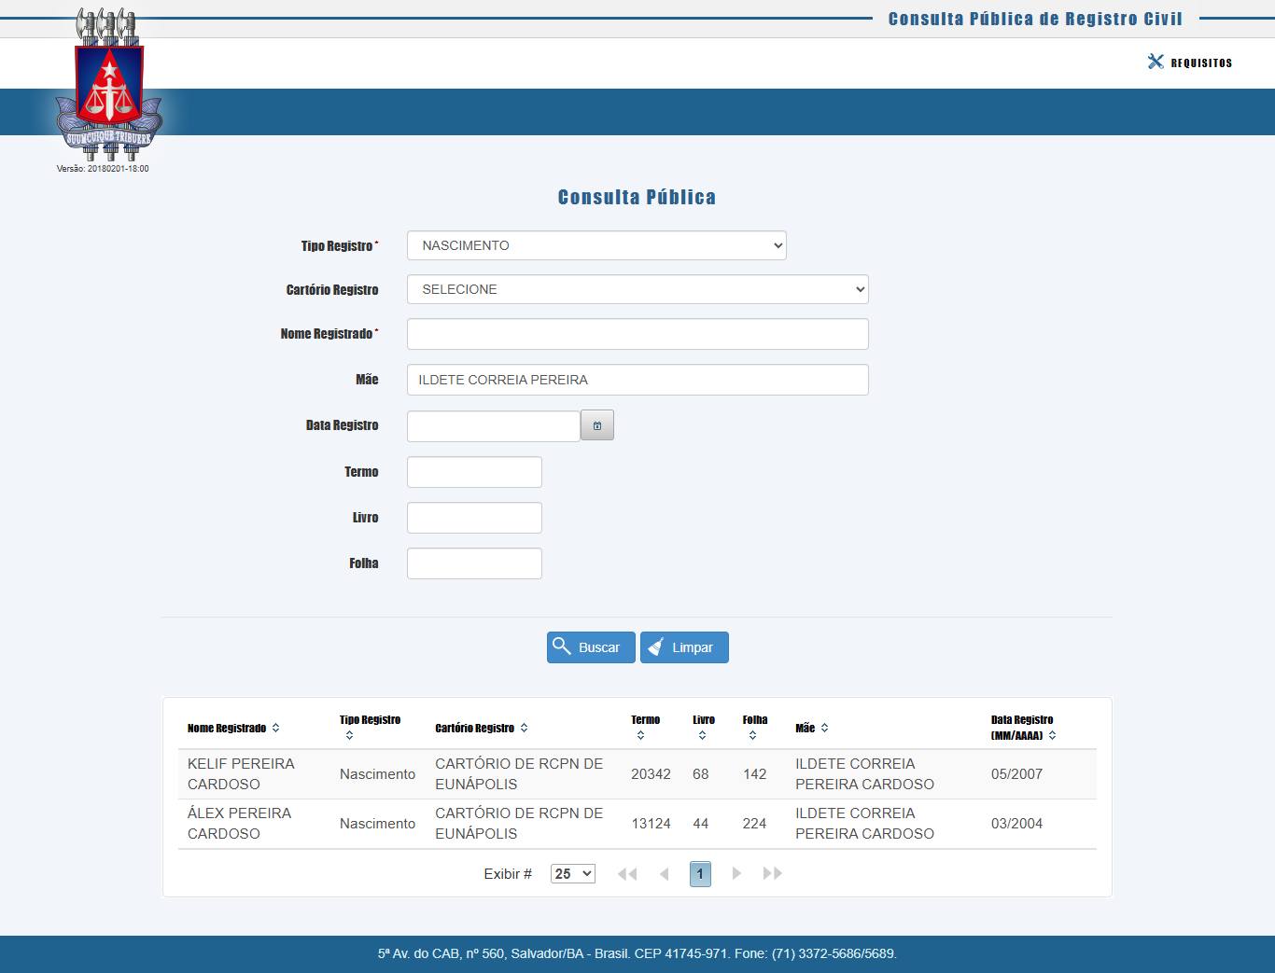Click the Limpar clear button
Viewport: 1275px width, 973px height.
pos(684,647)
